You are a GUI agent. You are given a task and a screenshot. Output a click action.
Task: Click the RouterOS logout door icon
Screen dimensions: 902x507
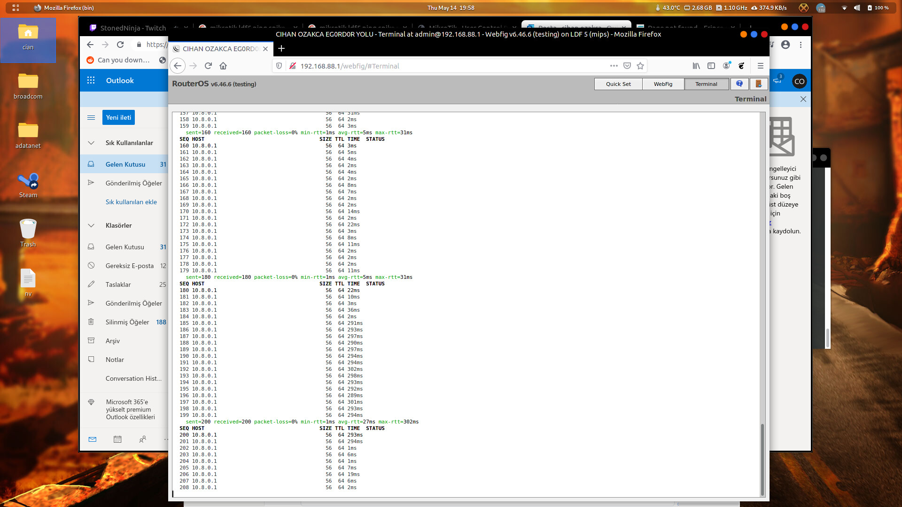point(758,84)
